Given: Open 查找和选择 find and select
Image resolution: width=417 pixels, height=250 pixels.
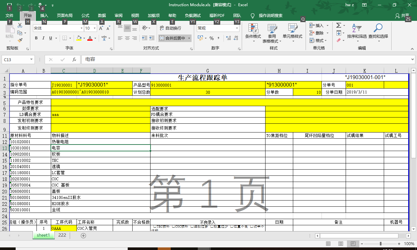Looking at the screenshot, I should point(378,32).
